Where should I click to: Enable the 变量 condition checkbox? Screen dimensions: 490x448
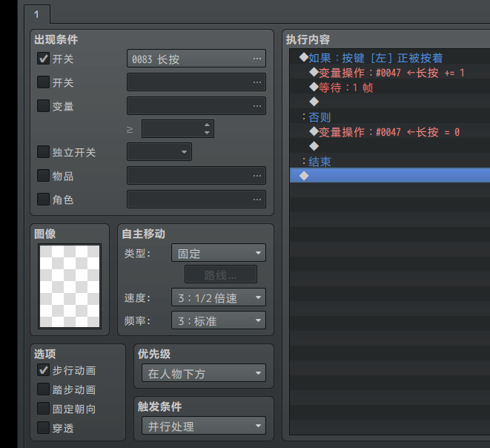click(x=43, y=105)
